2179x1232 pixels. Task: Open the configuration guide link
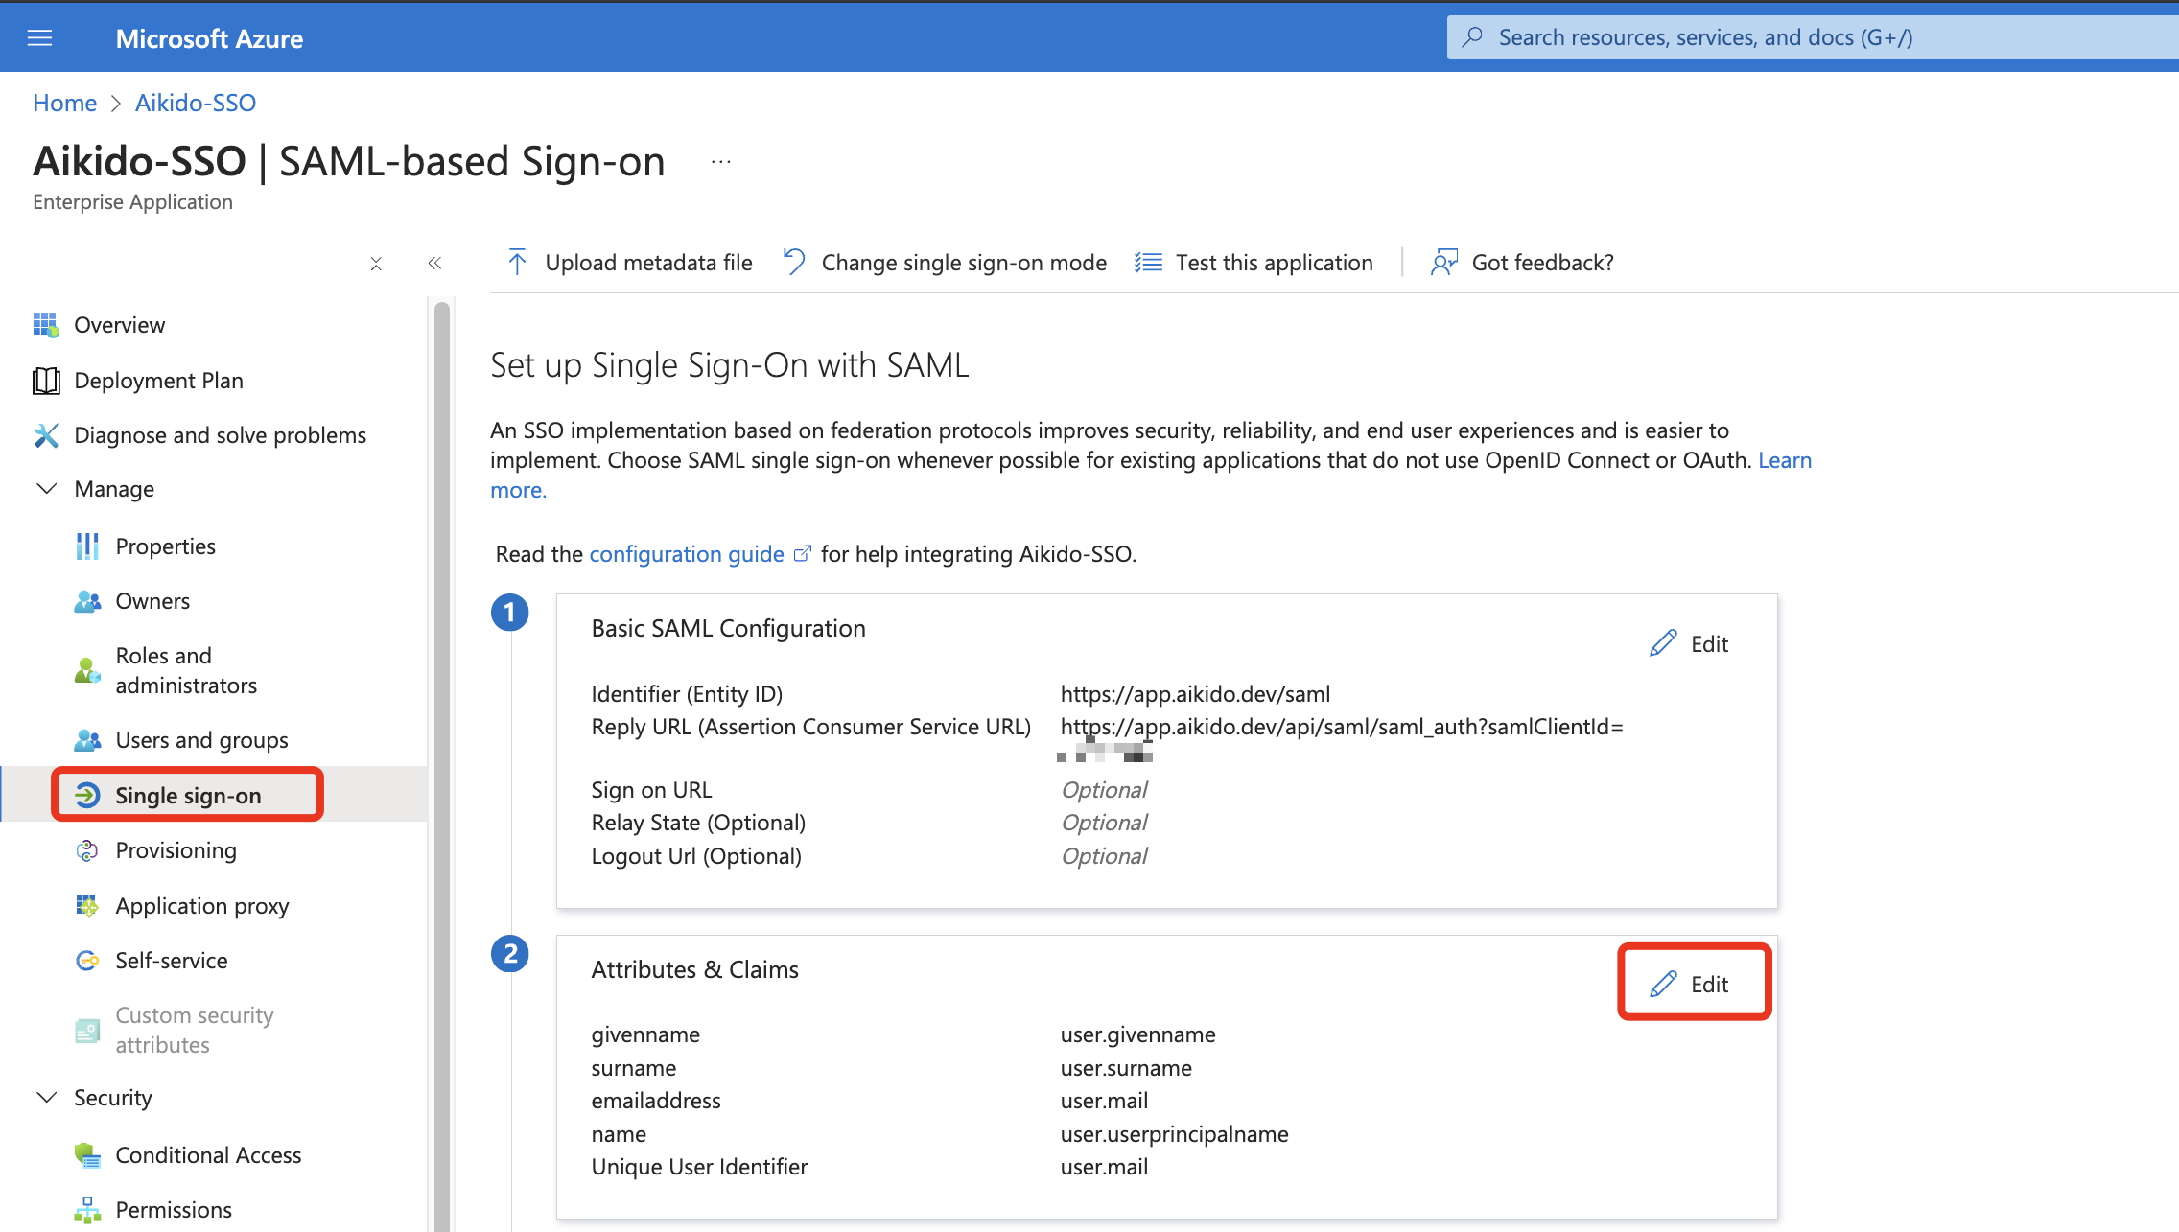(x=687, y=554)
